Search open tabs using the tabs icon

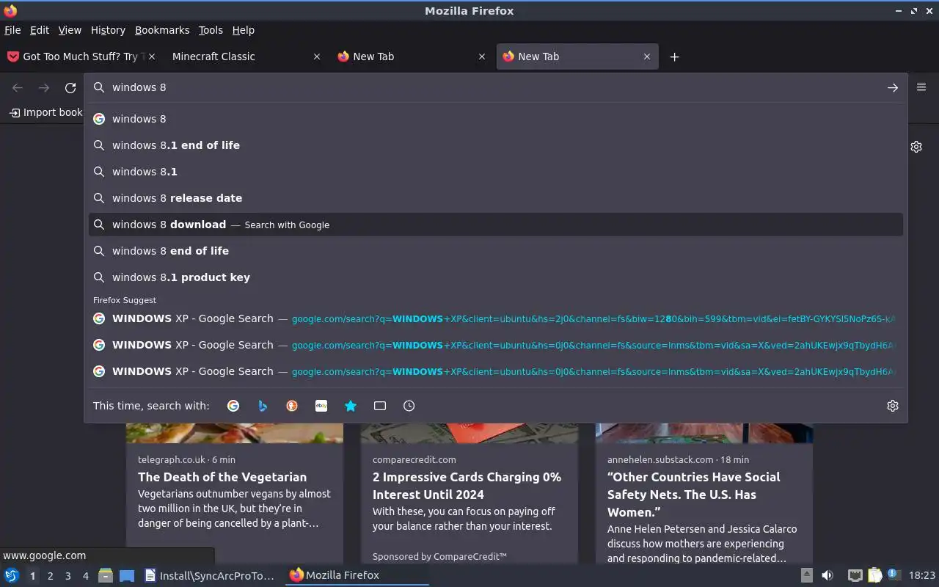380,406
